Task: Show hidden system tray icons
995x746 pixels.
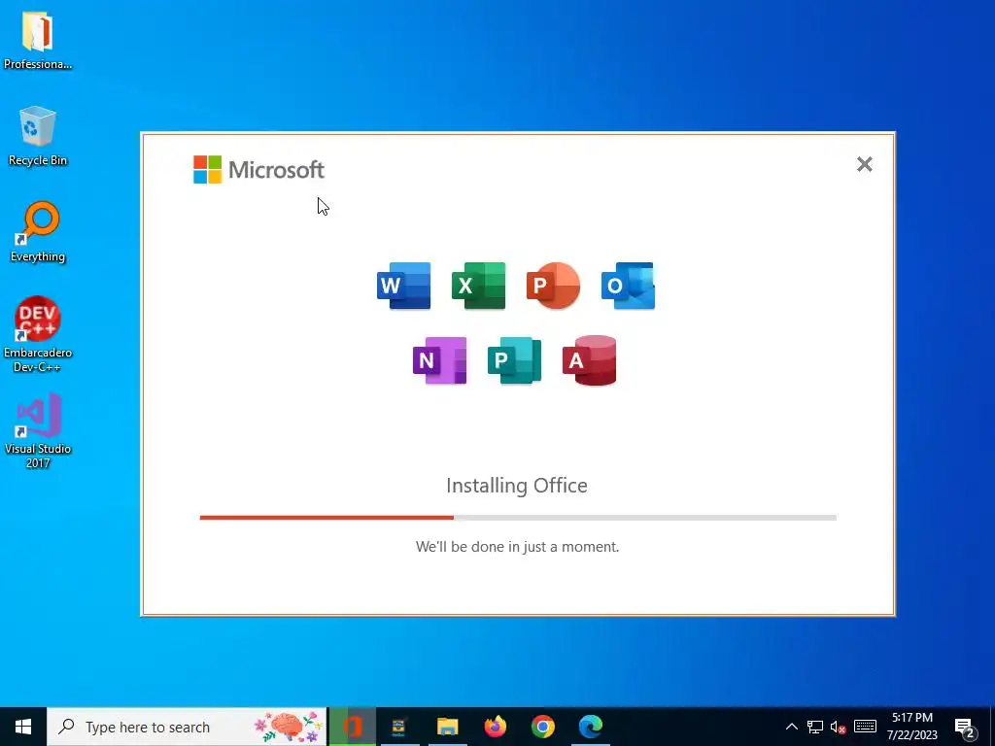Action: pyautogui.click(x=791, y=727)
